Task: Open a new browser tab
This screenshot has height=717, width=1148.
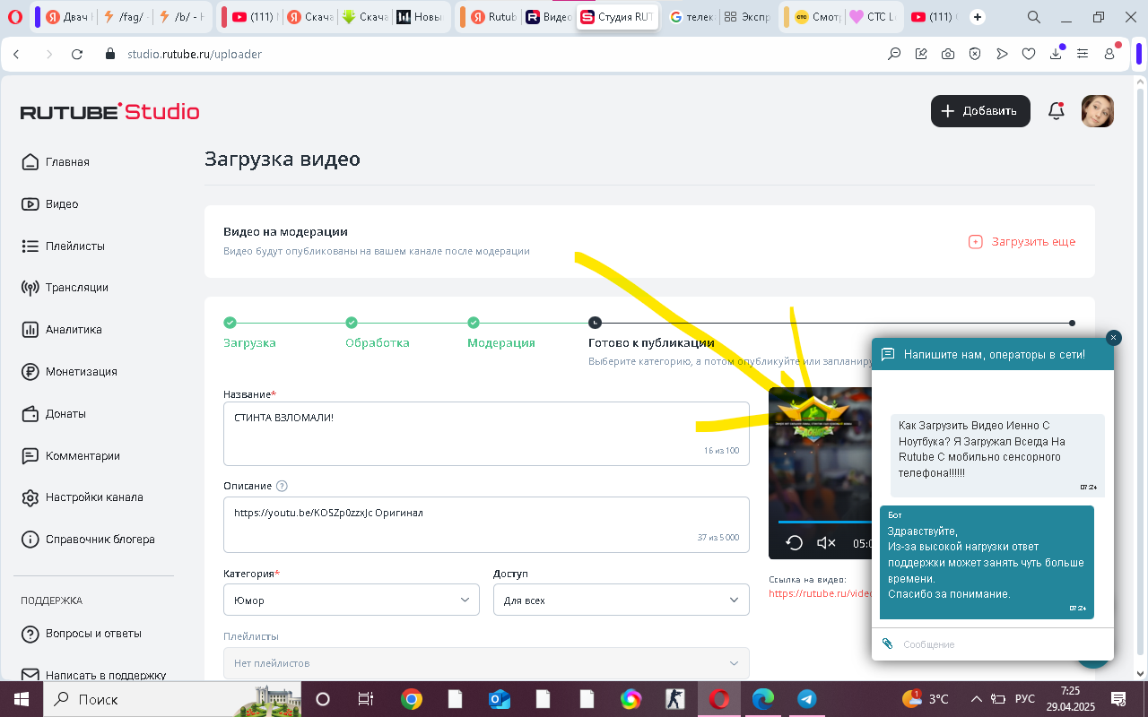Action: [978, 17]
